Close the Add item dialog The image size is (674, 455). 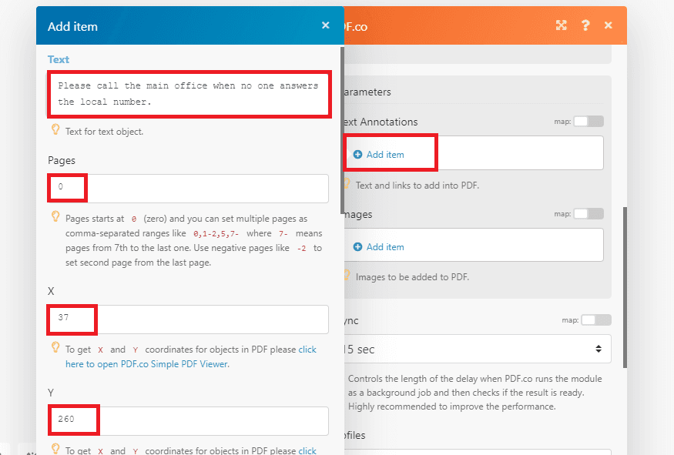coord(325,25)
